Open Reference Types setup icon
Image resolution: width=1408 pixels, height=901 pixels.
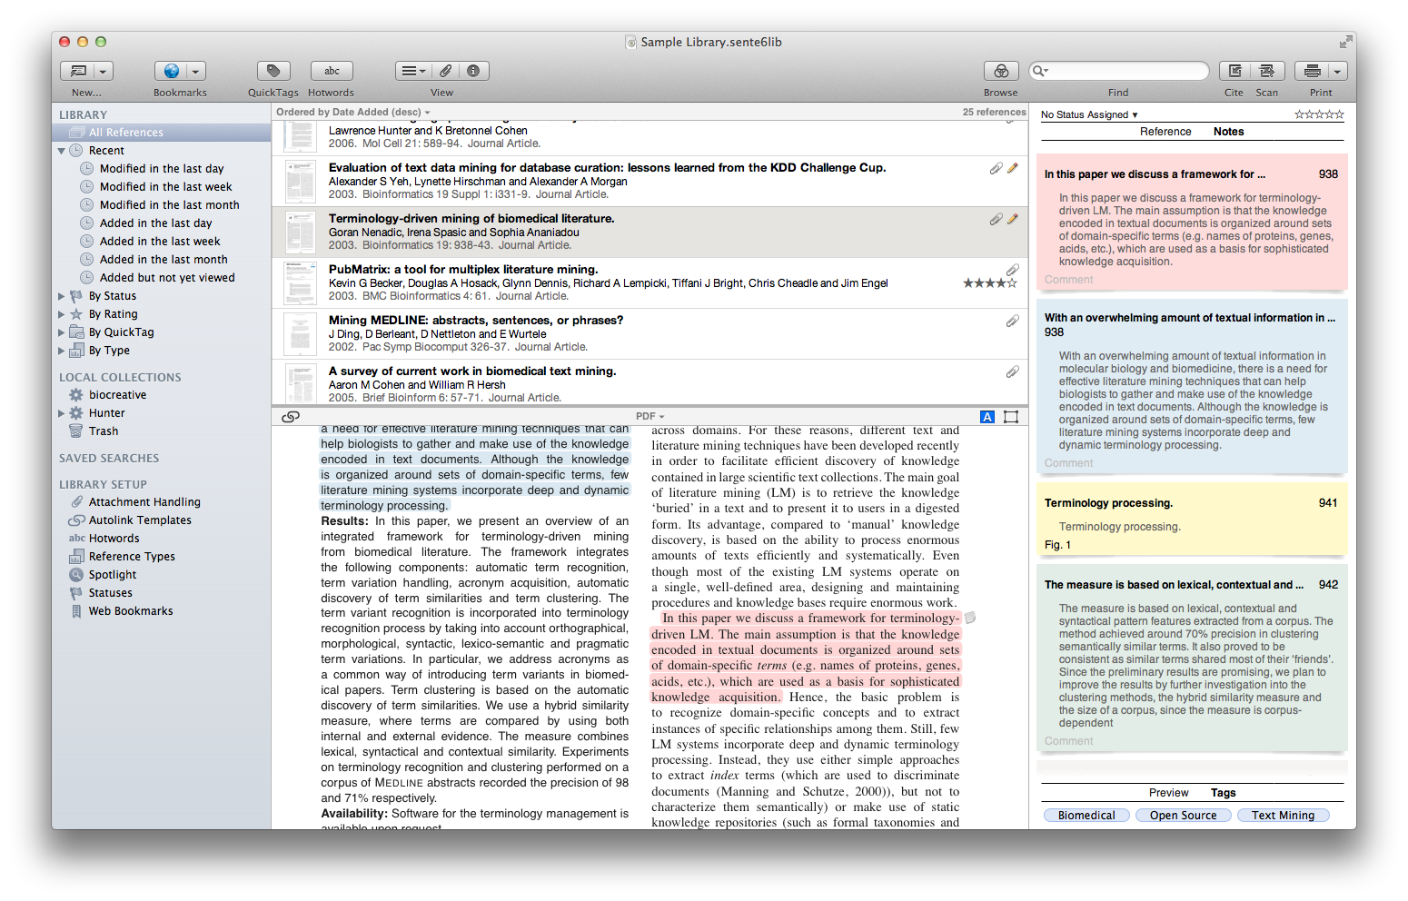[x=76, y=557]
